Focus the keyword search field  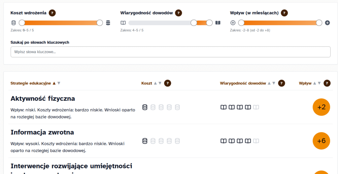[170, 52]
